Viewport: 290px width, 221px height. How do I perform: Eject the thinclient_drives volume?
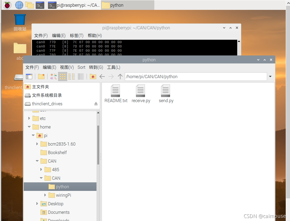click(x=96, y=103)
